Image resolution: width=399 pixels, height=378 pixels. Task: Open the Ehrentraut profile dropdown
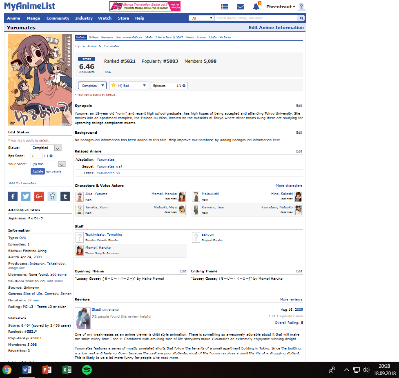point(281,7)
